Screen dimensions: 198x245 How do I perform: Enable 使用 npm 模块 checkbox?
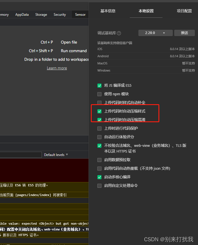(x=99, y=94)
